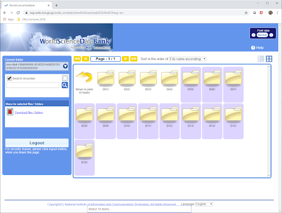
Task: Bookmark this page with the star
Action: (x=246, y=13)
